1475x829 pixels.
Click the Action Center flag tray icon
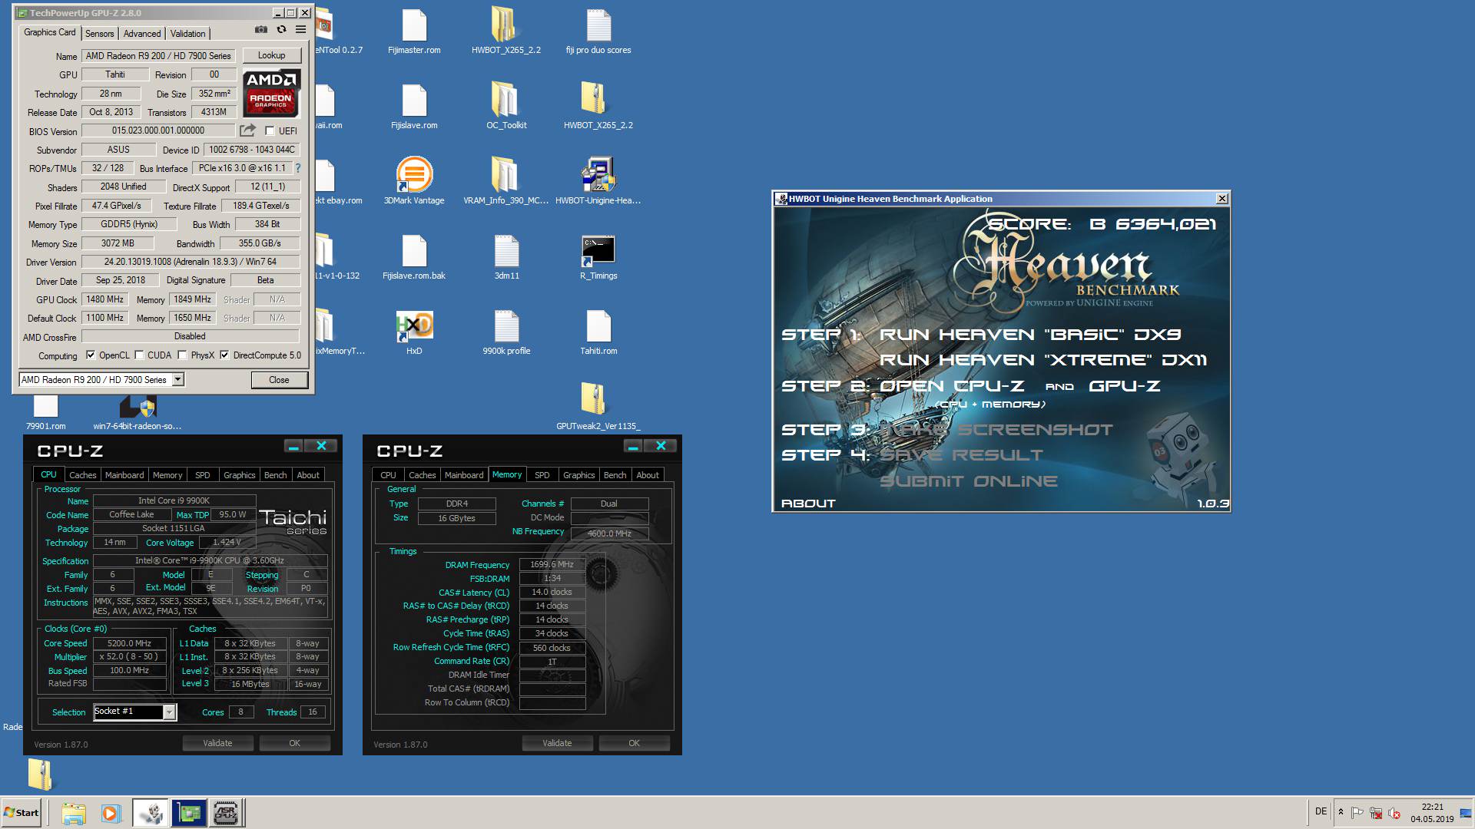[x=1357, y=812]
